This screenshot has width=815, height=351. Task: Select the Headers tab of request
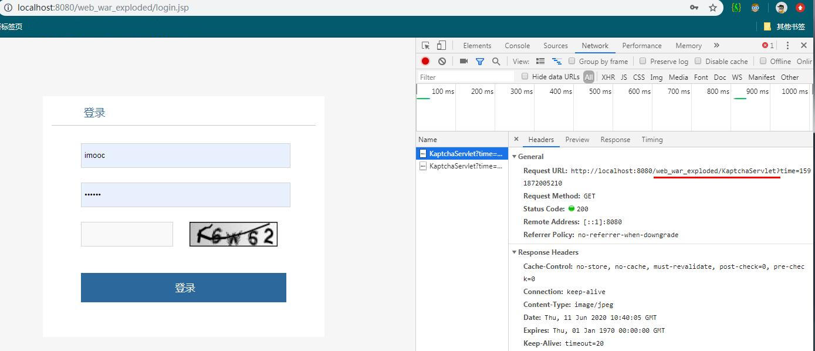coord(541,140)
